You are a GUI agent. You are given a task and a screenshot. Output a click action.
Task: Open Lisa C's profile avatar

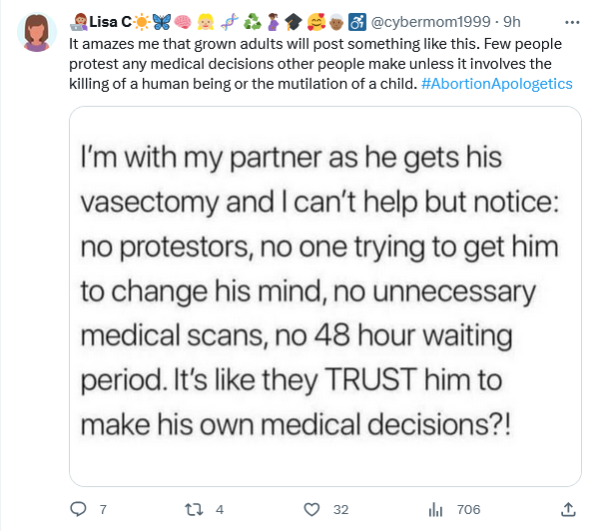tap(37, 32)
